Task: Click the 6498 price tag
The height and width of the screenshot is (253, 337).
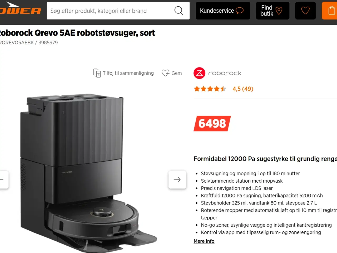Action: (212, 123)
